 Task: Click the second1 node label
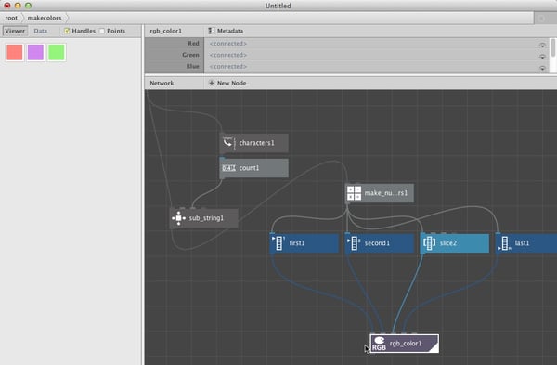click(x=377, y=243)
